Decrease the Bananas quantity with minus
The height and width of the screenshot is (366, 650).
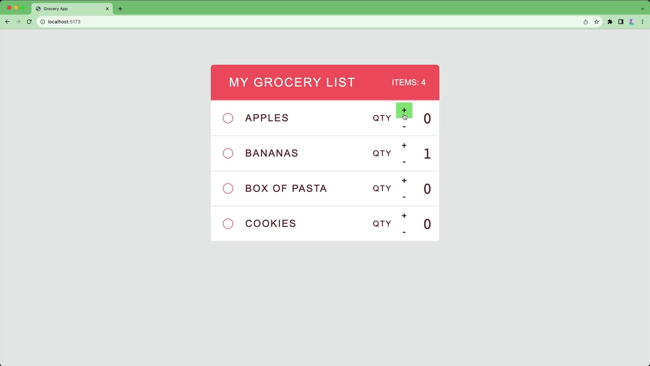pyautogui.click(x=404, y=162)
